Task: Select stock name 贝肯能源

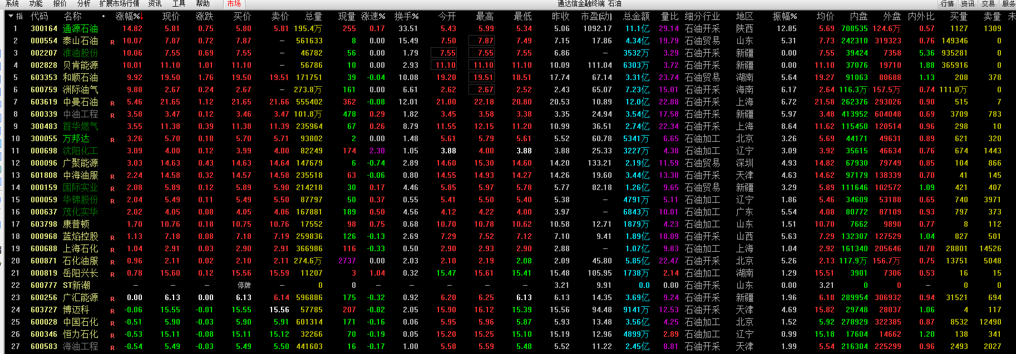Action: click(x=81, y=65)
